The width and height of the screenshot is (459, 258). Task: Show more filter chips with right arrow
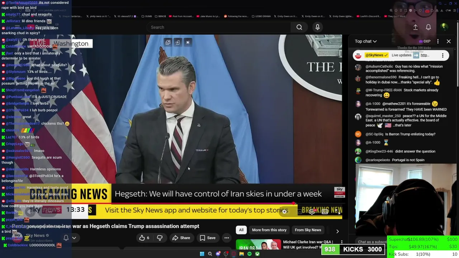pyautogui.click(x=337, y=231)
